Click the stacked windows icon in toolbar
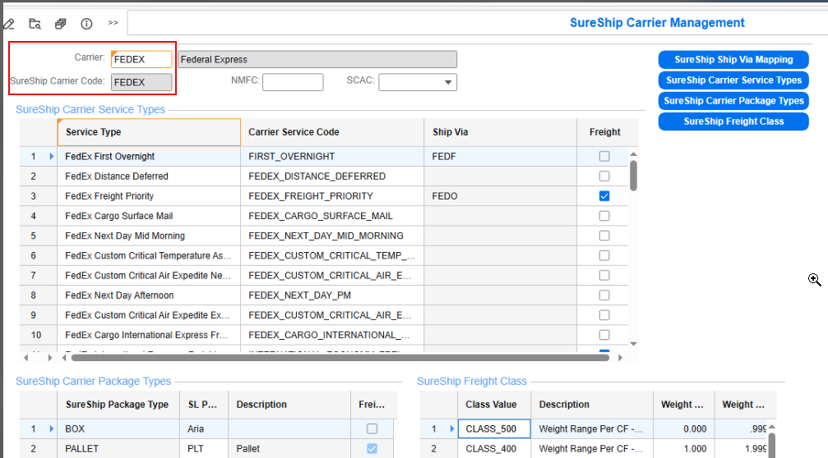This screenshot has height=458, width=828. click(61, 23)
